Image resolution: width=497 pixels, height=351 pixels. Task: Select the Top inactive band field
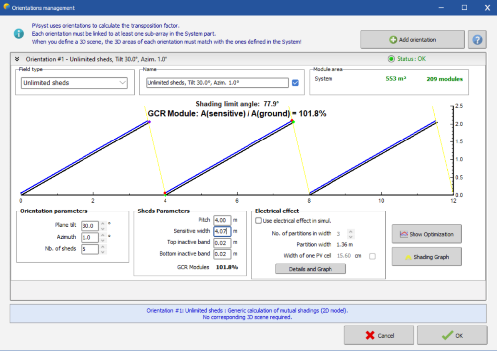pos(222,242)
